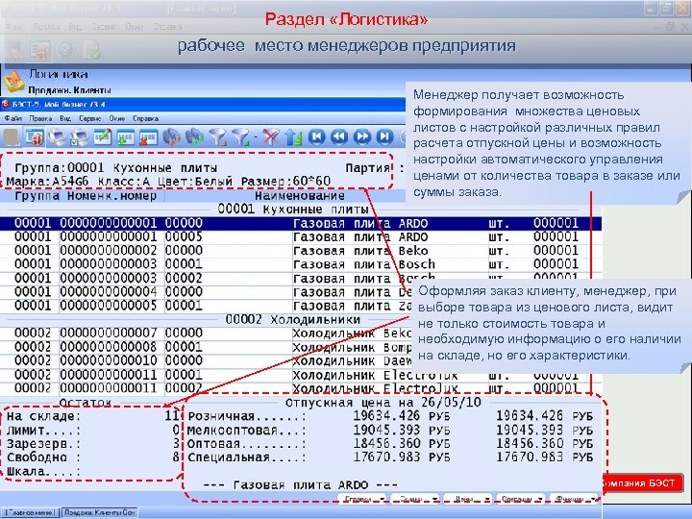Click the rewind previous page button

point(339,137)
